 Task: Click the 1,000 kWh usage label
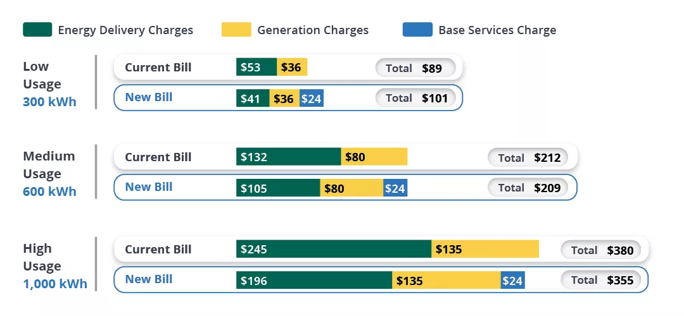pyautogui.click(x=55, y=284)
